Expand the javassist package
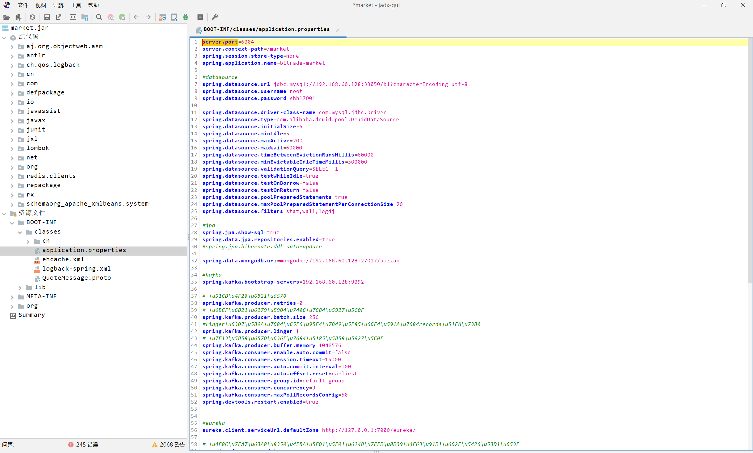This screenshot has height=453, width=753. (x=12, y=112)
